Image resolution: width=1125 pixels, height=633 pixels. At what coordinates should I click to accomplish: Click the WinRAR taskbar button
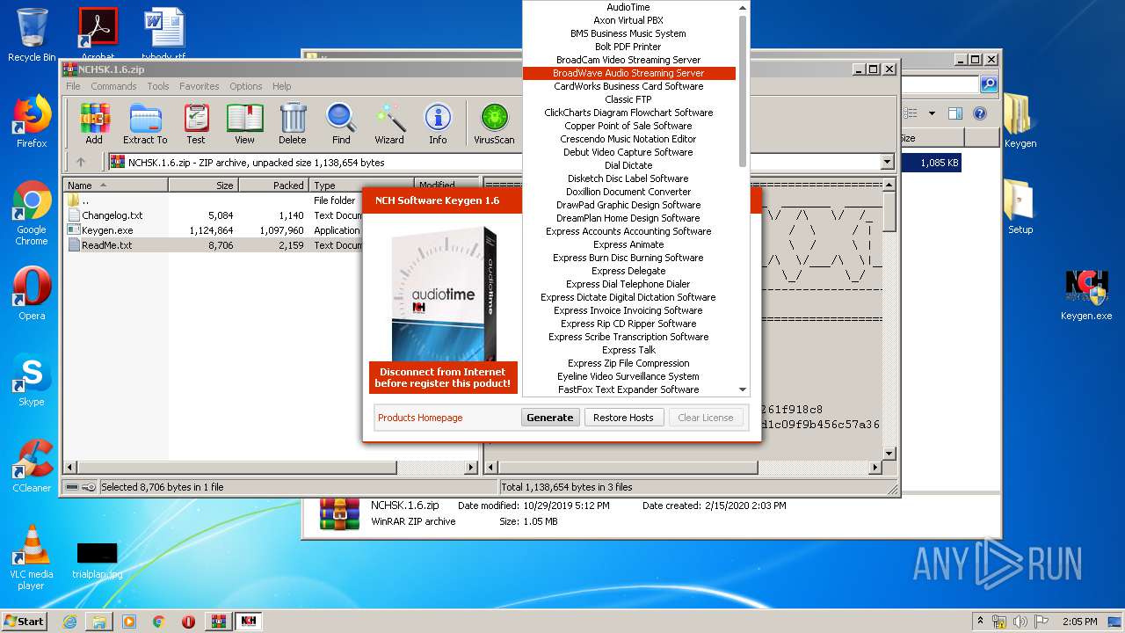click(218, 622)
